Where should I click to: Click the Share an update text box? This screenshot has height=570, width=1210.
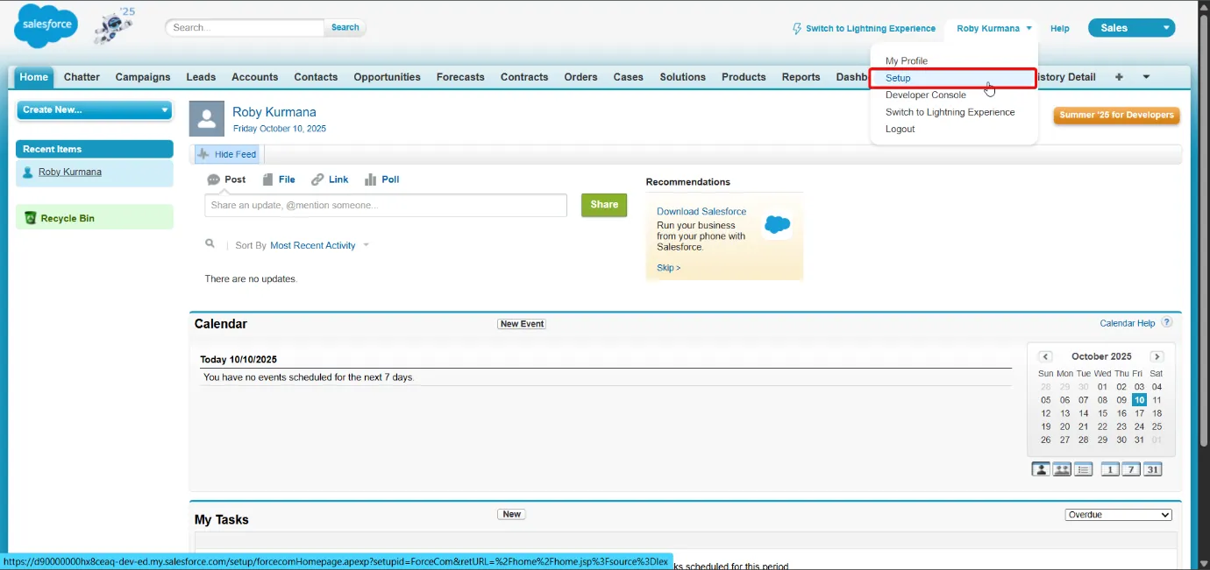coord(386,205)
